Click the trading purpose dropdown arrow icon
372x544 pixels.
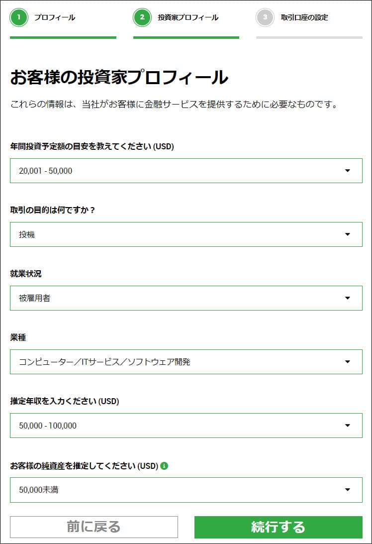[348, 234]
